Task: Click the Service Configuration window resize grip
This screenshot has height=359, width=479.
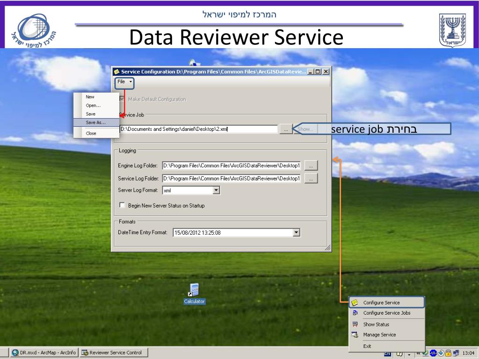Action: click(327, 248)
